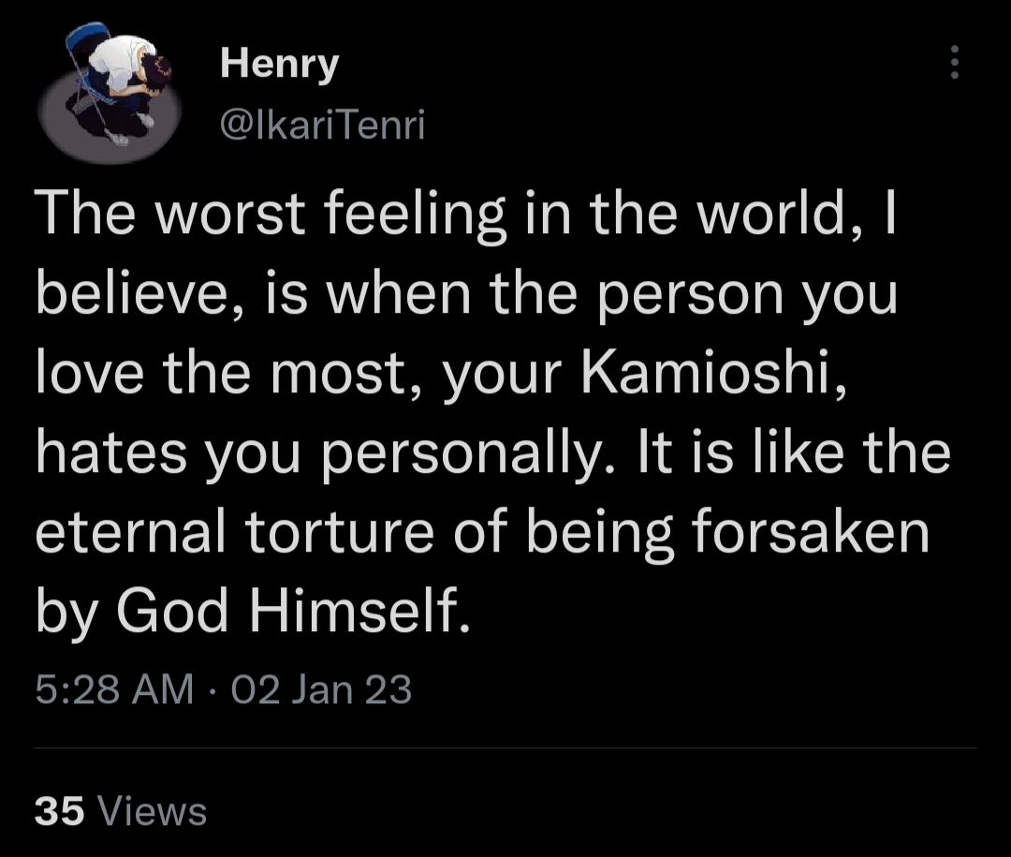Screen dimensions: 1011x857
Task: Click the 5:28 AM timestamp
Action: (x=114, y=688)
